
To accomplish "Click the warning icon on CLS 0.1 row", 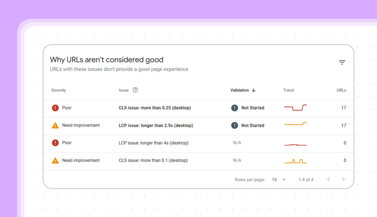I will point(56,160).
